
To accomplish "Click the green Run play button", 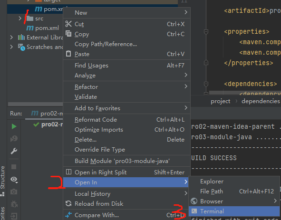I will coord(14,126).
